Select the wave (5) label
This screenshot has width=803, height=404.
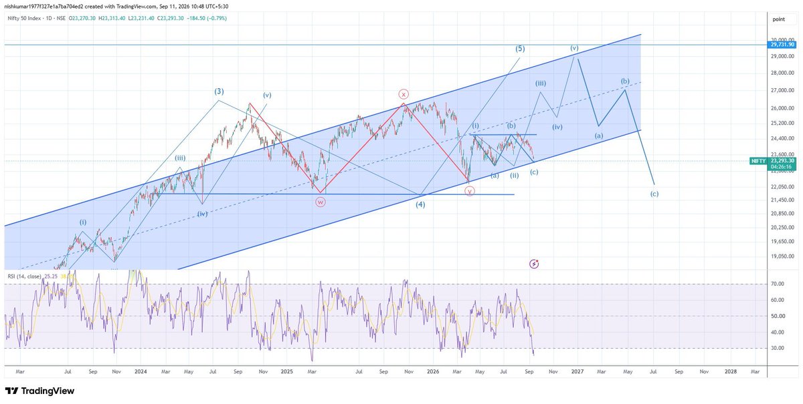520,48
